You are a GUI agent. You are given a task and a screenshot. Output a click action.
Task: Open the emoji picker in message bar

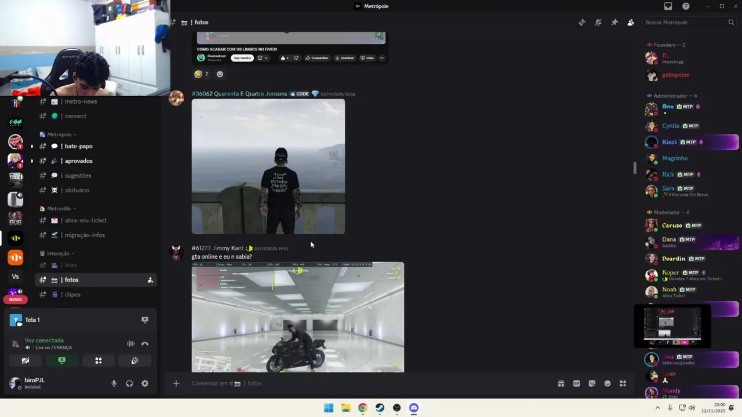click(608, 383)
